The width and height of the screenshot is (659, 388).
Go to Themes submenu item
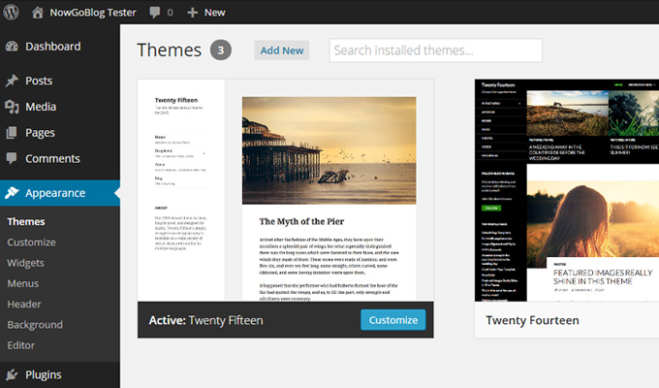tap(26, 222)
